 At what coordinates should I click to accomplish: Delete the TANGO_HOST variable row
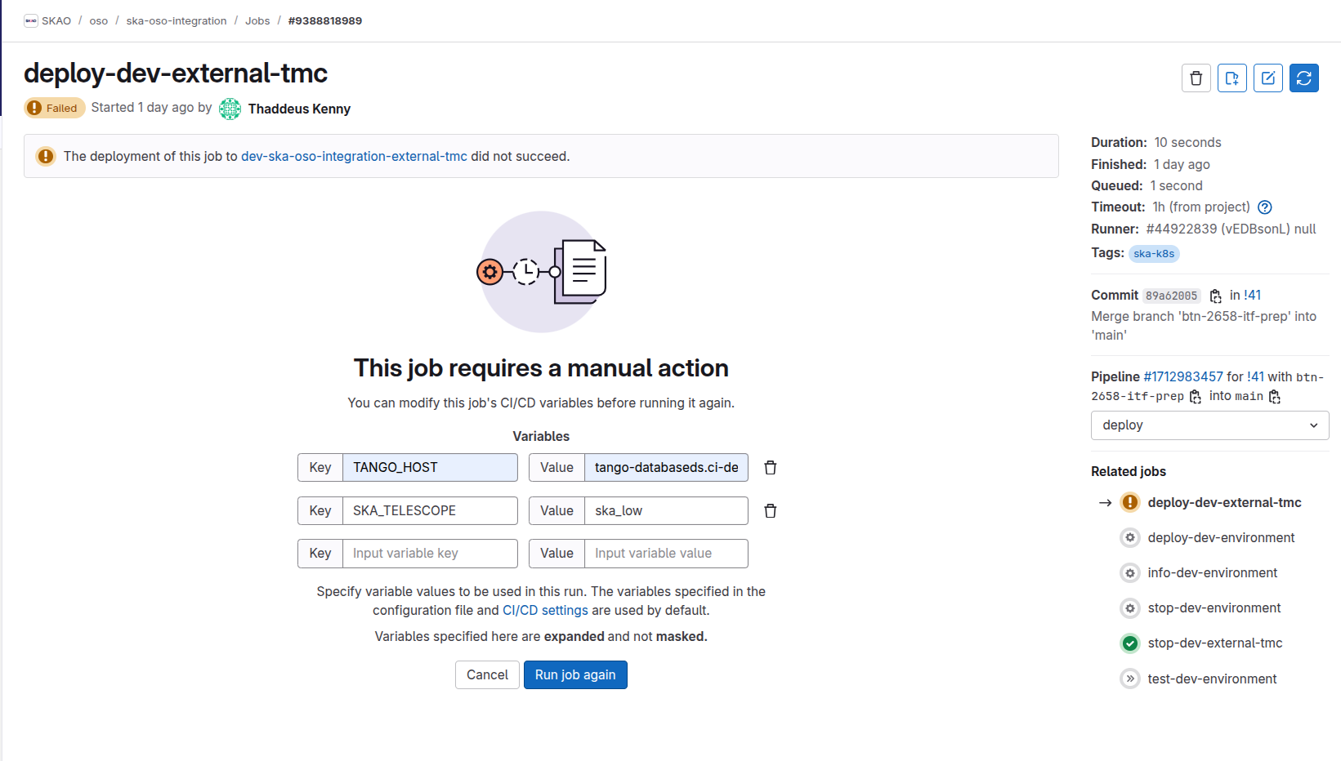click(770, 468)
